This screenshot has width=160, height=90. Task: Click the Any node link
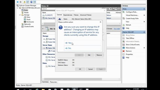(117, 29)
